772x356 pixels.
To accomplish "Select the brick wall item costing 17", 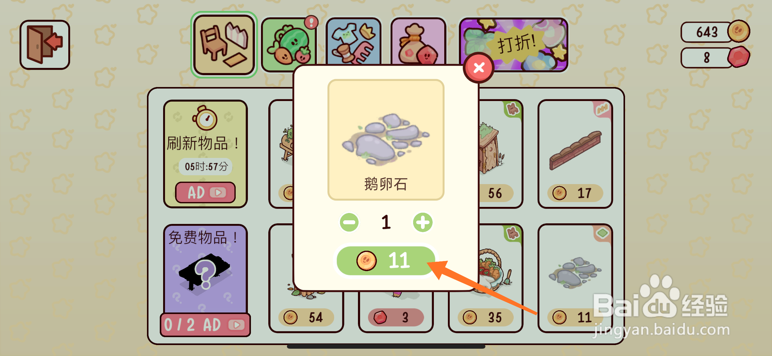I will [x=575, y=154].
